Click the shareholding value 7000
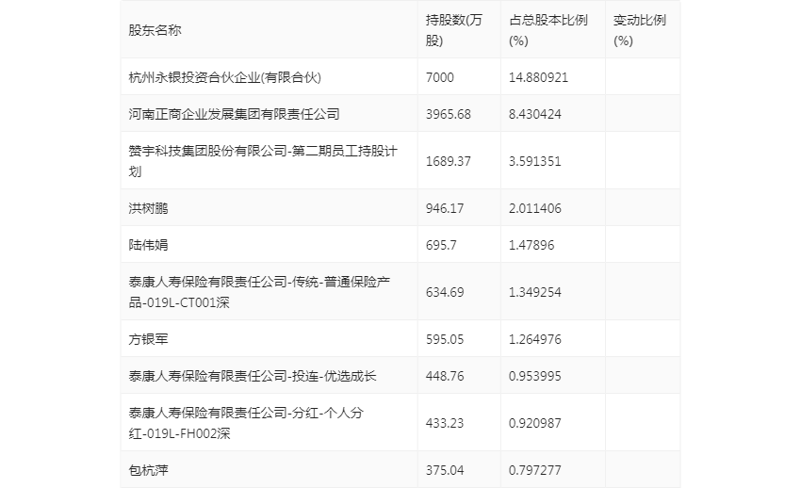Screen dimensions: 801x488 [x=440, y=77]
